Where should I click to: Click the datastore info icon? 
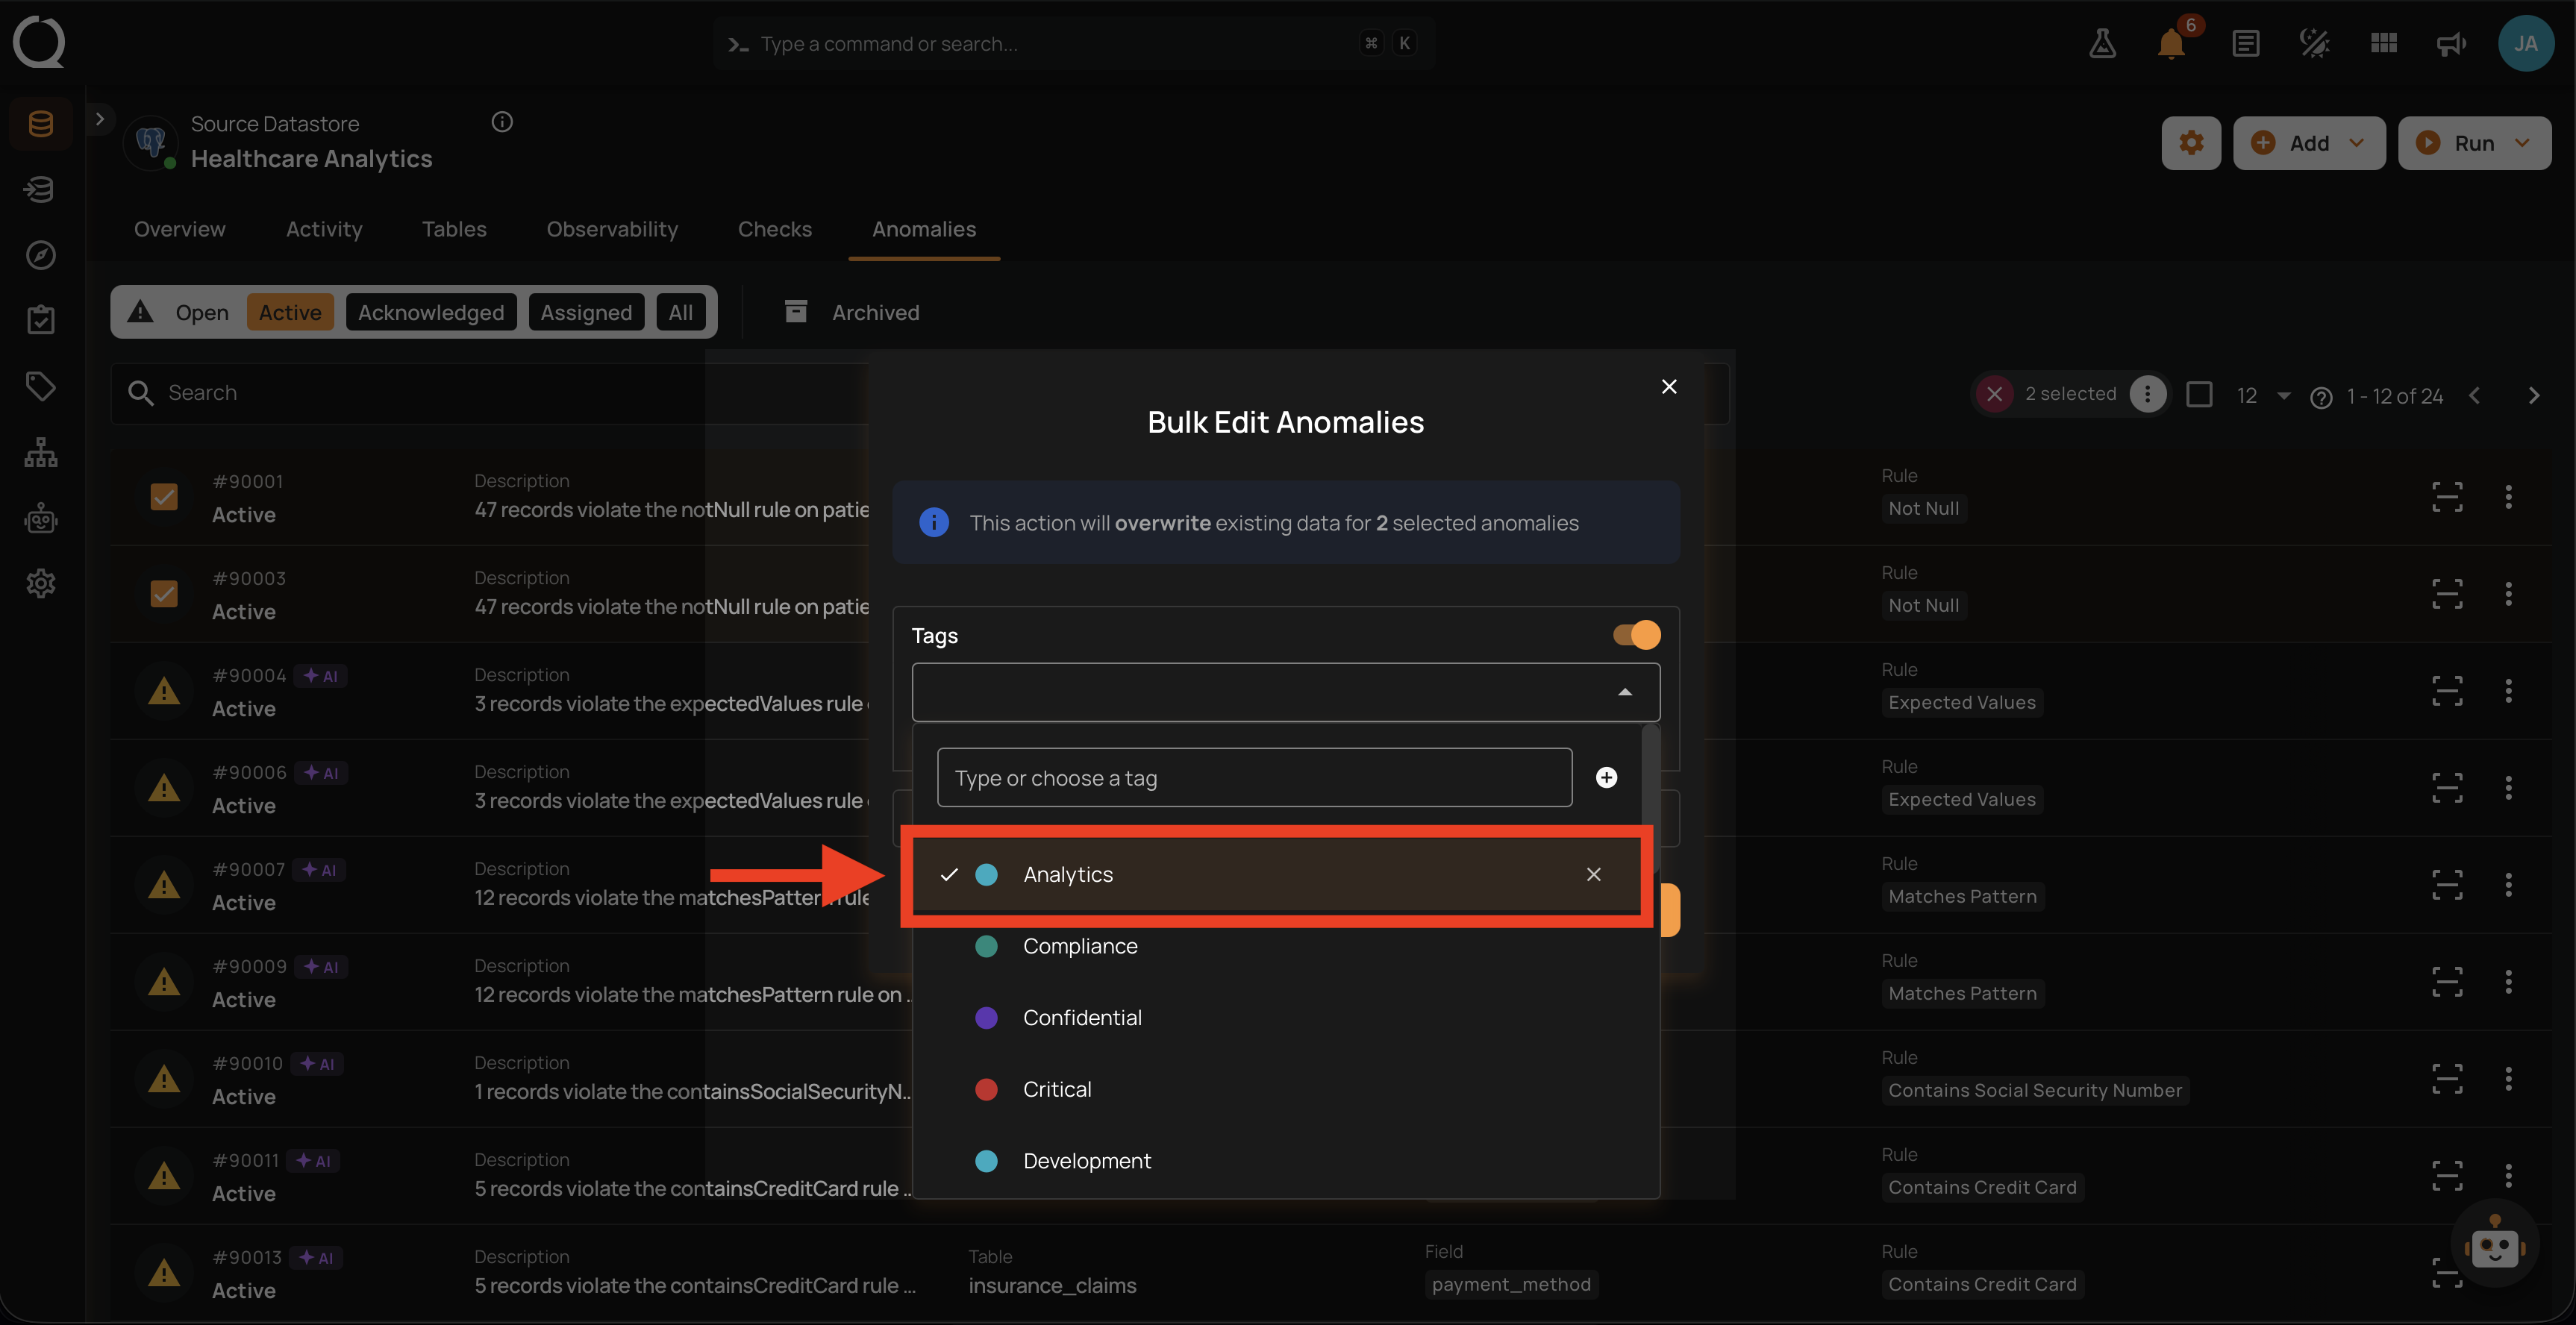pos(502,122)
